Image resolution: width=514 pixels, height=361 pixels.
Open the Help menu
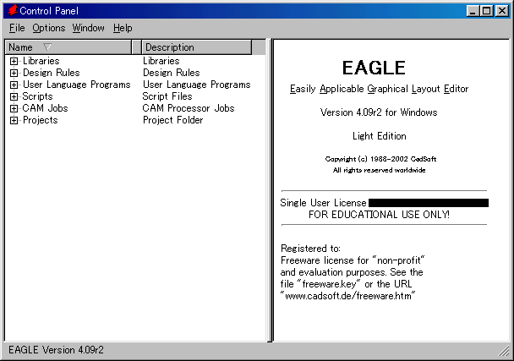123,28
